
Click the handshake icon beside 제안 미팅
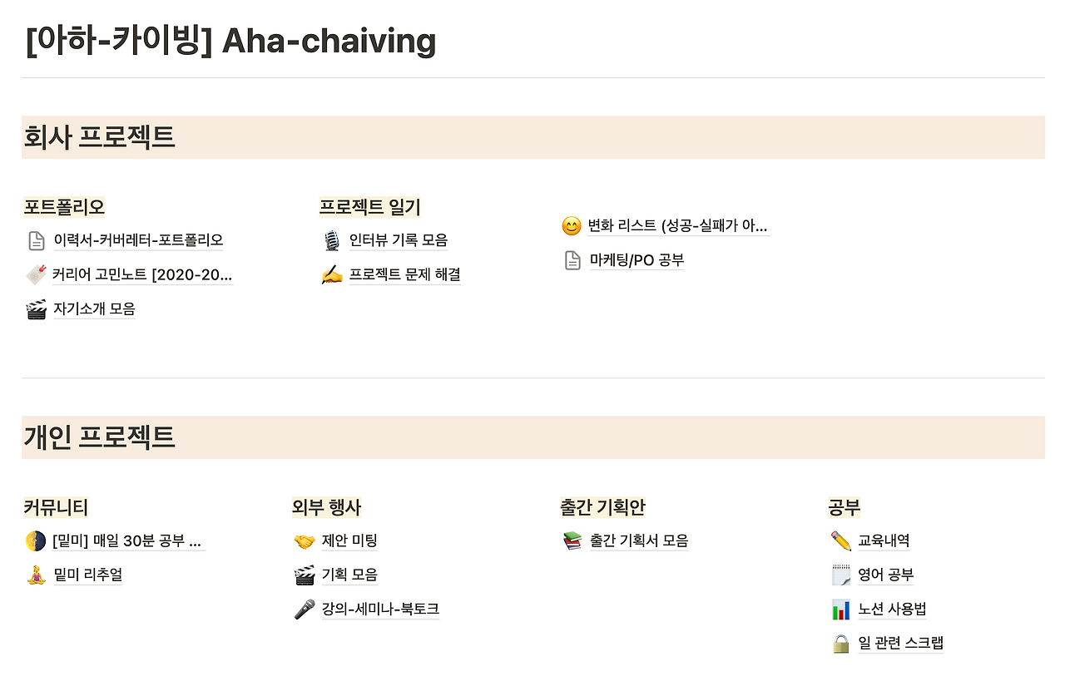click(305, 542)
